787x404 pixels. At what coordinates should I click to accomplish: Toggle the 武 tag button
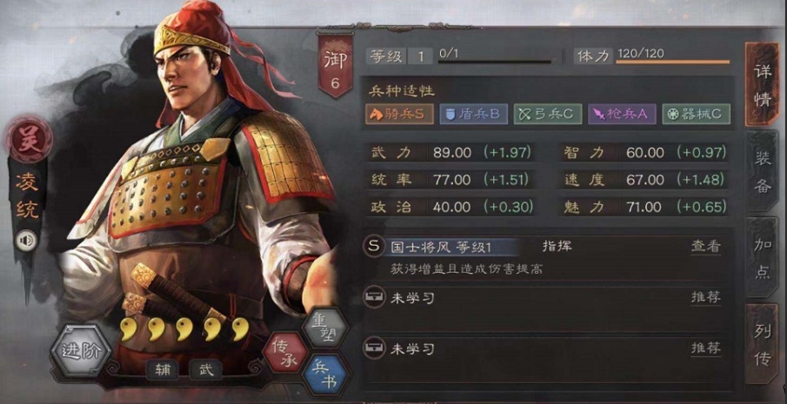(206, 370)
